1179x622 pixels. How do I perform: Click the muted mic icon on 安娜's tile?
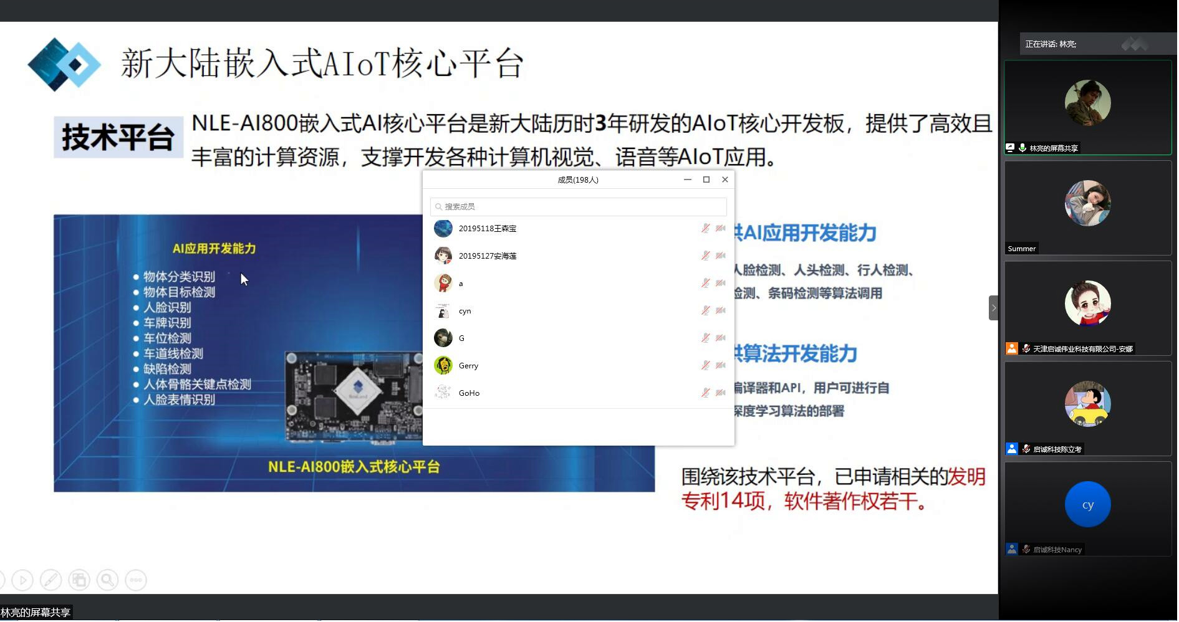click(1026, 348)
